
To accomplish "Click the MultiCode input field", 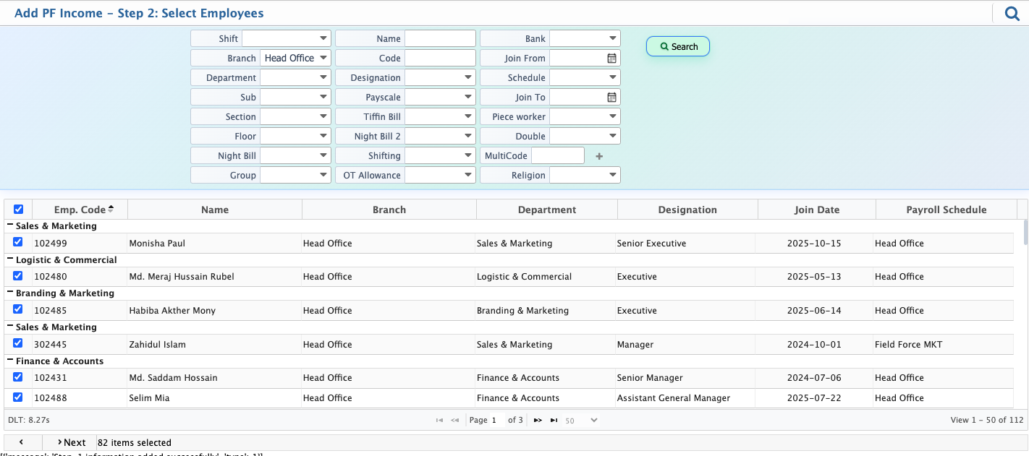I will pyautogui.click(x=558, y=155).
